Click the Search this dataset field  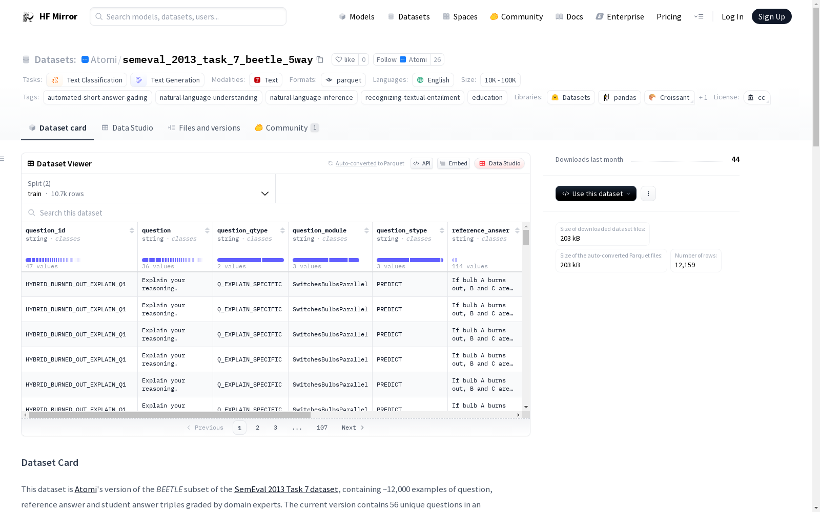click(276, 212)
